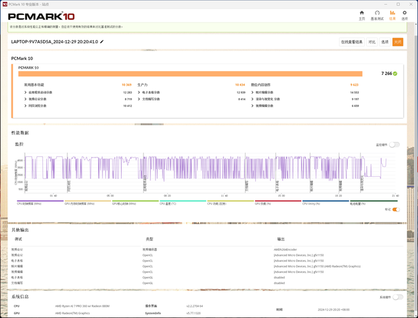Screen dimensions: 418x318
Task: Select the GPU core clock (MHz) legend
Action: click(135, 202)
